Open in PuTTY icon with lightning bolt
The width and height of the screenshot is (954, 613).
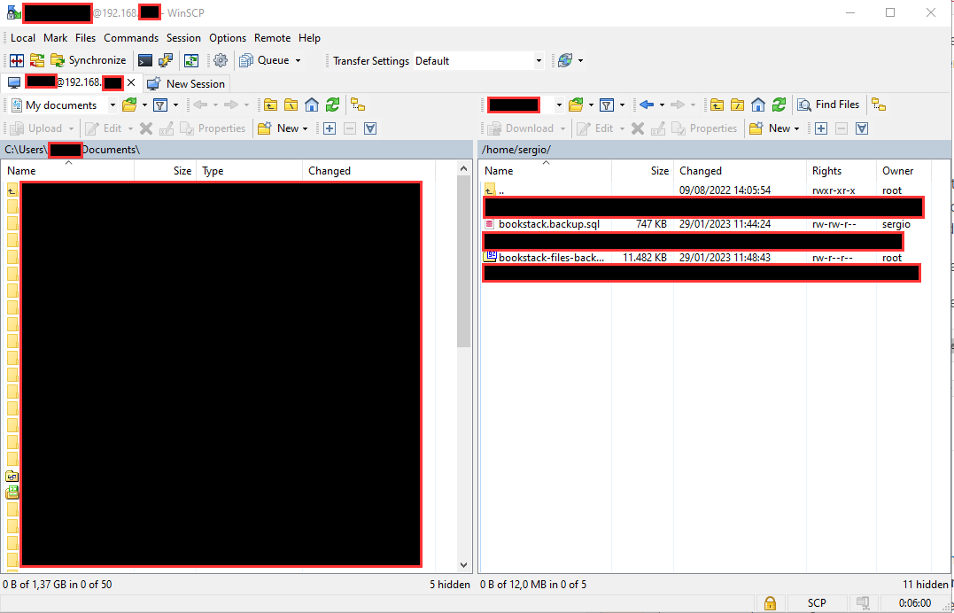[x=166, y=60]
